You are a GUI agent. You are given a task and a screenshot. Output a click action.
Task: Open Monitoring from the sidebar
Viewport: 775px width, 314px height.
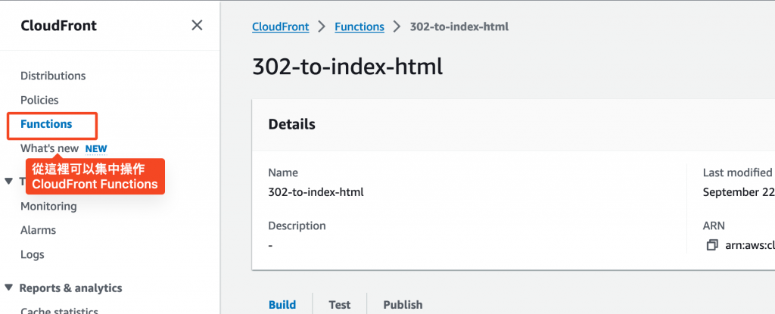tap(48, 206)
